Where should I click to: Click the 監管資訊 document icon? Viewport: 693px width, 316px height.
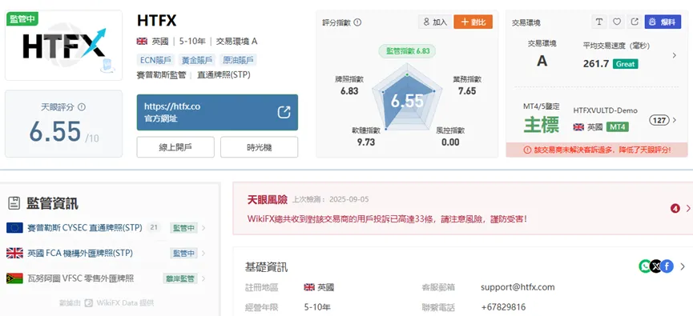pyautogui.click(x=14, y=203)
